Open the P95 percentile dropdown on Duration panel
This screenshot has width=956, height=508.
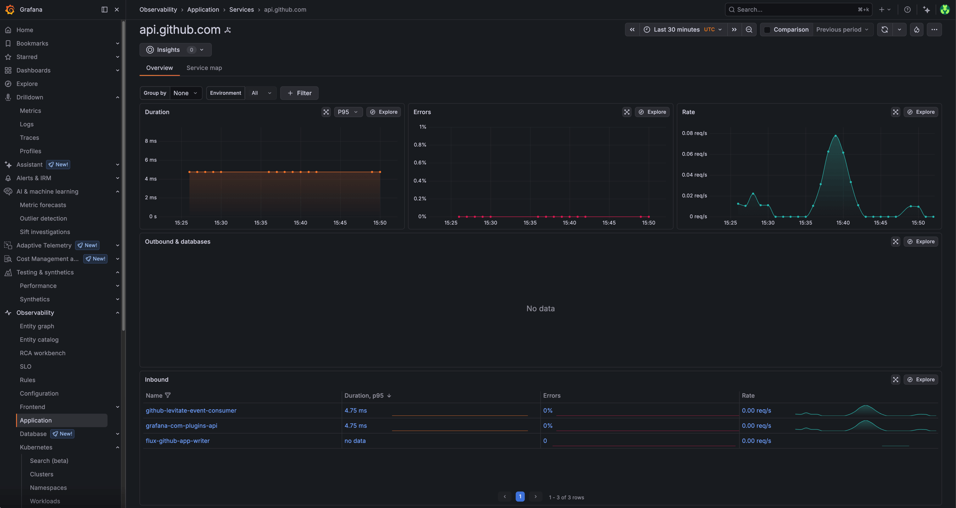tap(348, 112)
